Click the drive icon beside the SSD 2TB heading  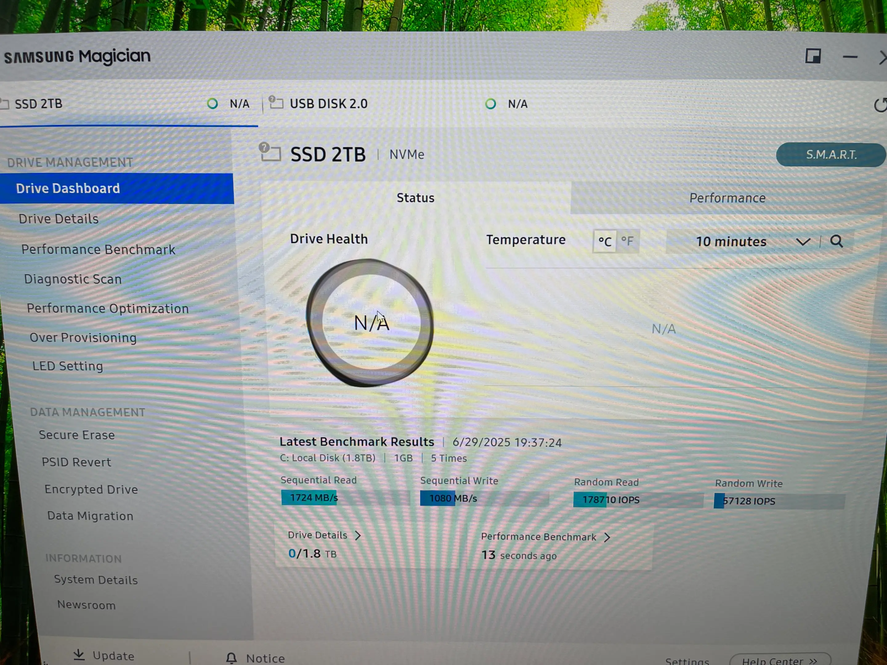270,152
